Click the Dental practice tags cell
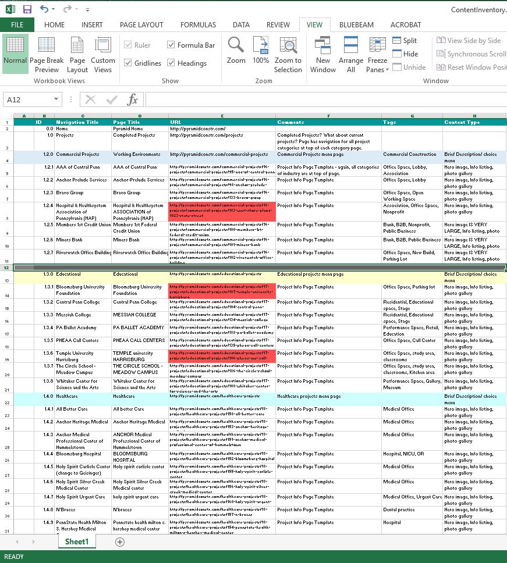 pyautogui.click(x=412, y=513)
